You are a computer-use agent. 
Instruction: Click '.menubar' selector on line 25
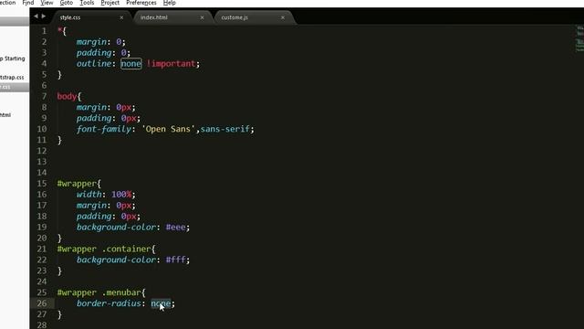click(121, 292)
